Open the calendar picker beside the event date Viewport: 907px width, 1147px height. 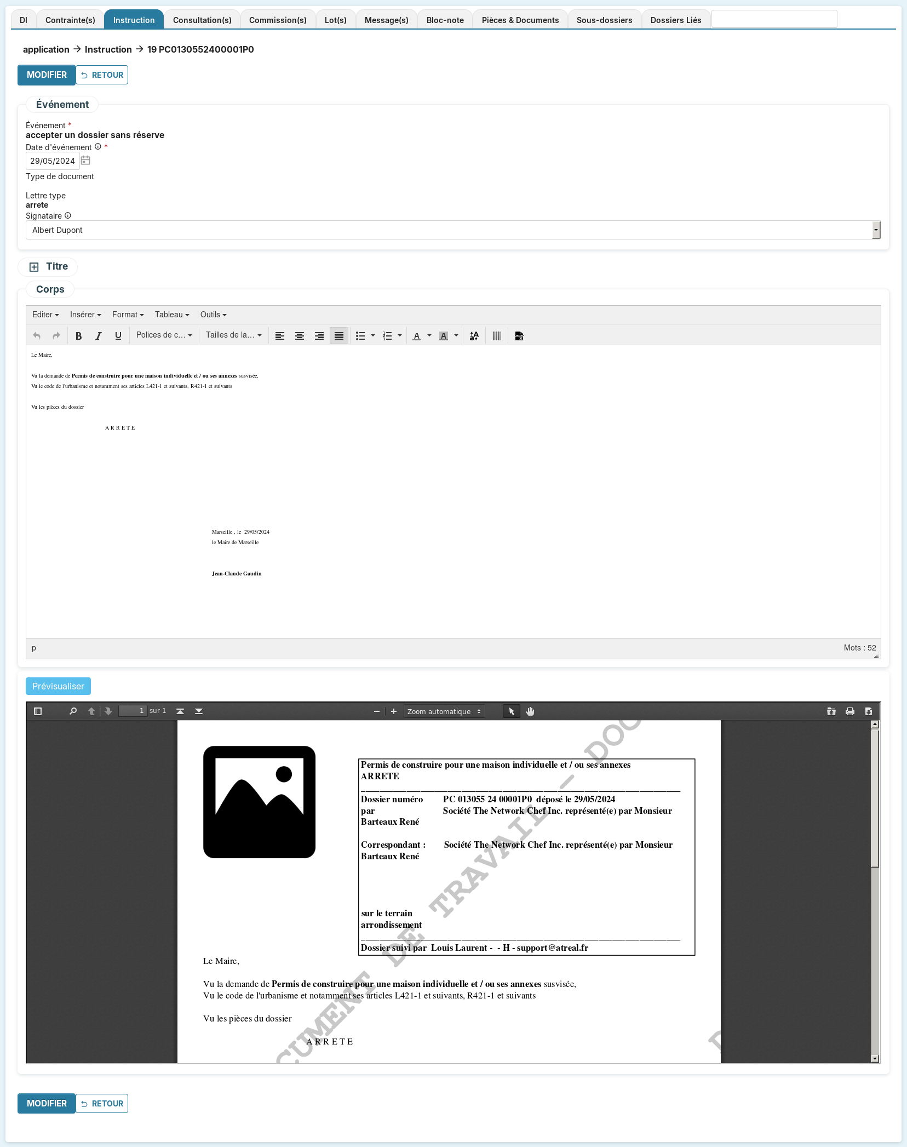coord(85,161)
